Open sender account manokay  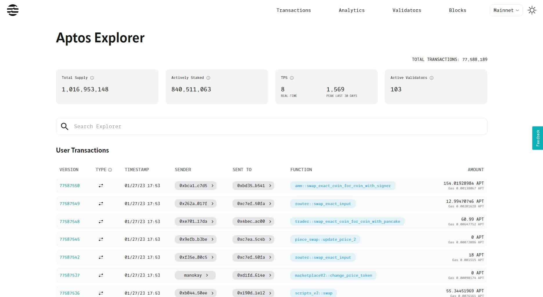pos(195,275)
